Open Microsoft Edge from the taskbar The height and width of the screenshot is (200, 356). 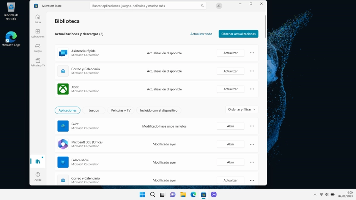(x=193, y=195)
